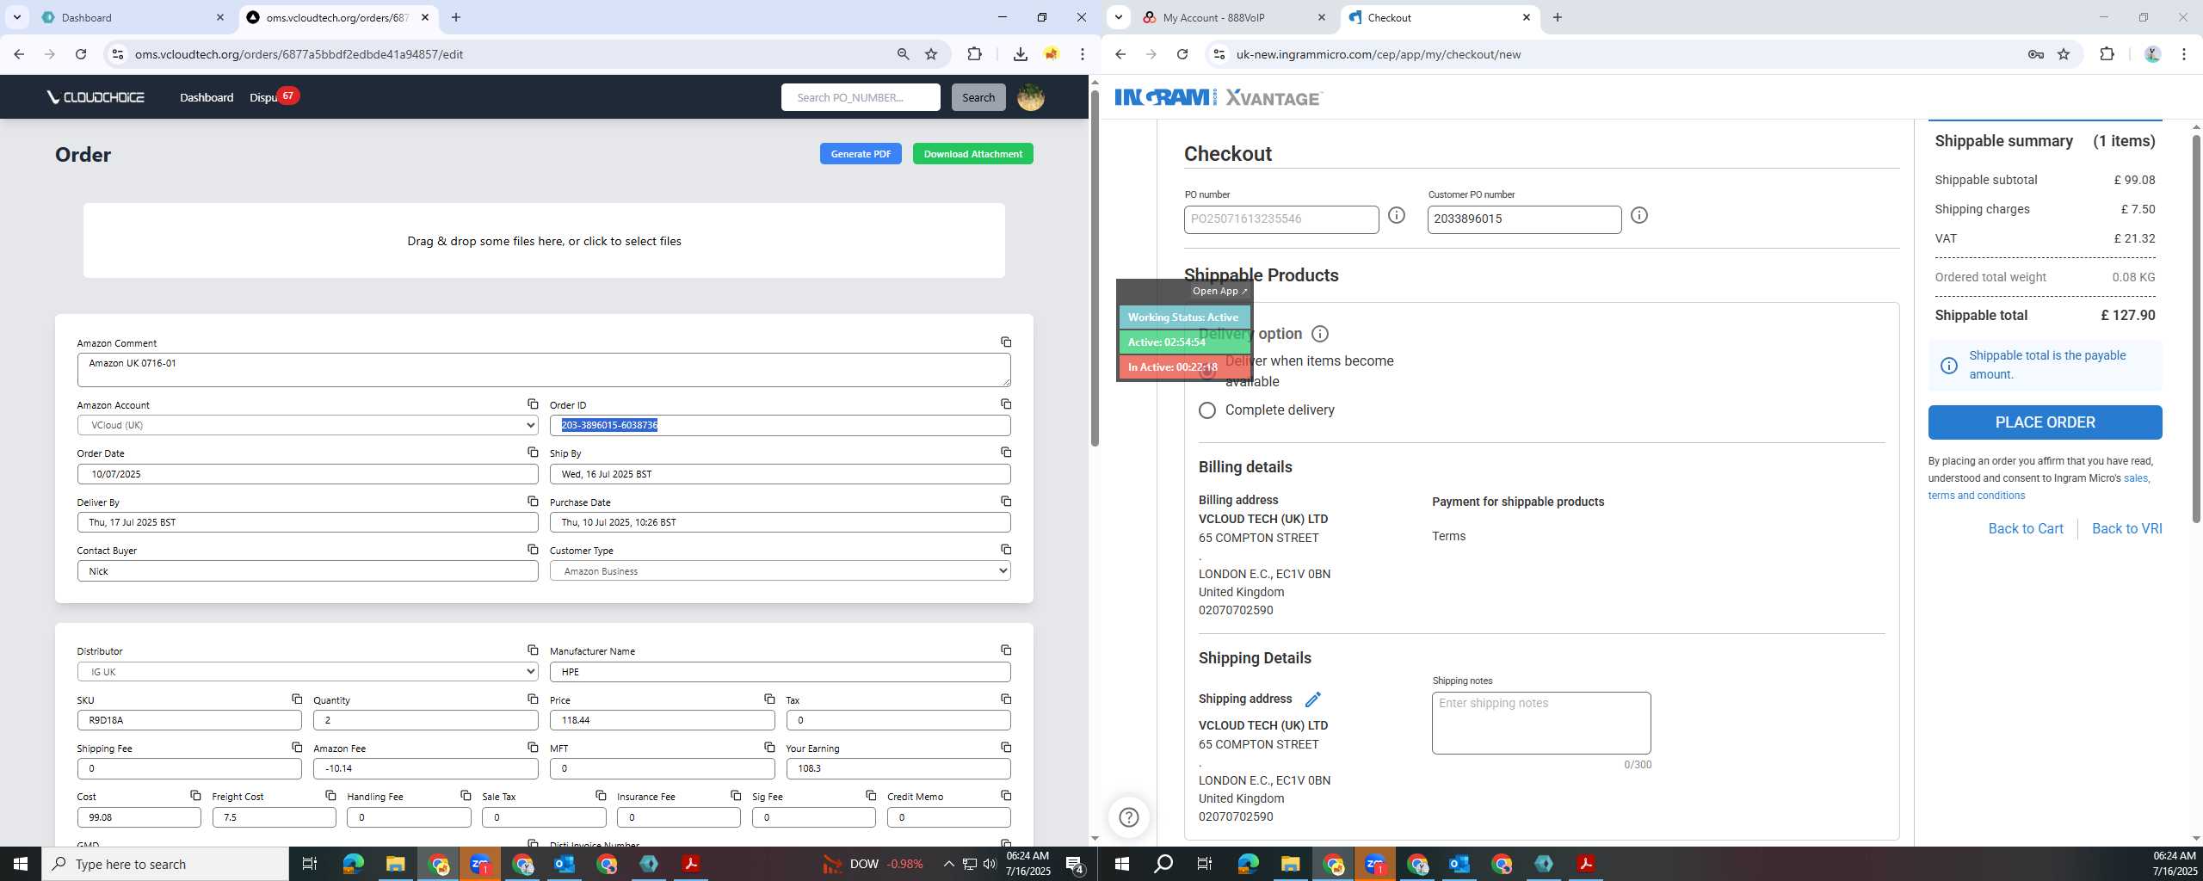Image resolution: width=2203 pixels, height=881 pixels.
Task: Click the file drag and drop area
Action: pos(544,241)
